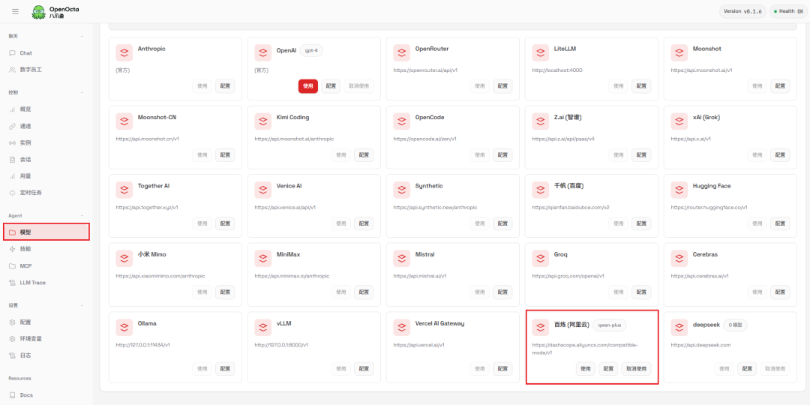Click the Ollama provider icon
This screenshot has width=810, height=405.
(x=124, y=327)
